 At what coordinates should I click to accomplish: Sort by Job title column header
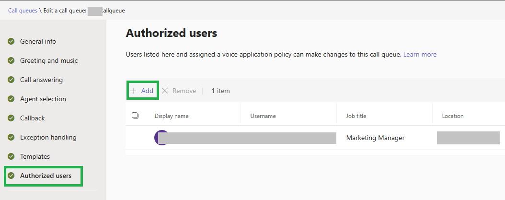(356, 116)
